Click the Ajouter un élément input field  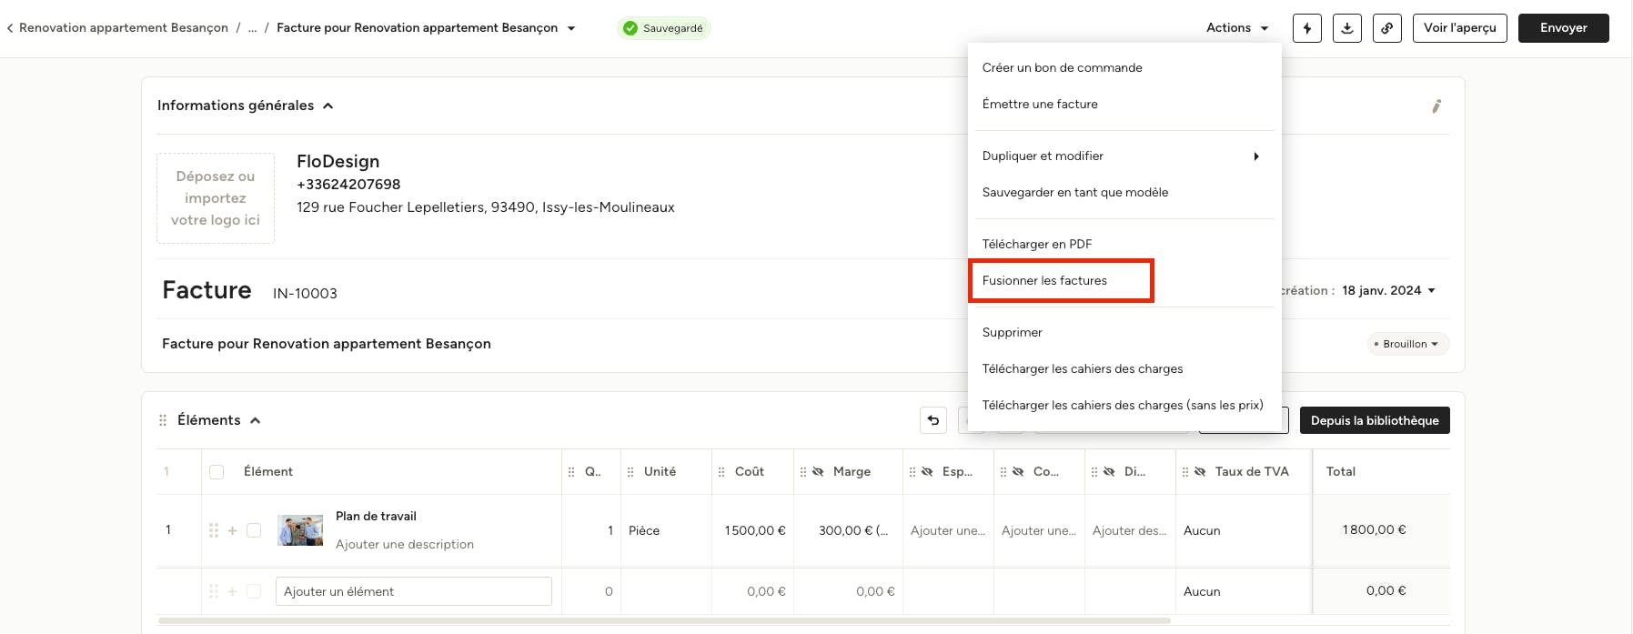[414, 591]
